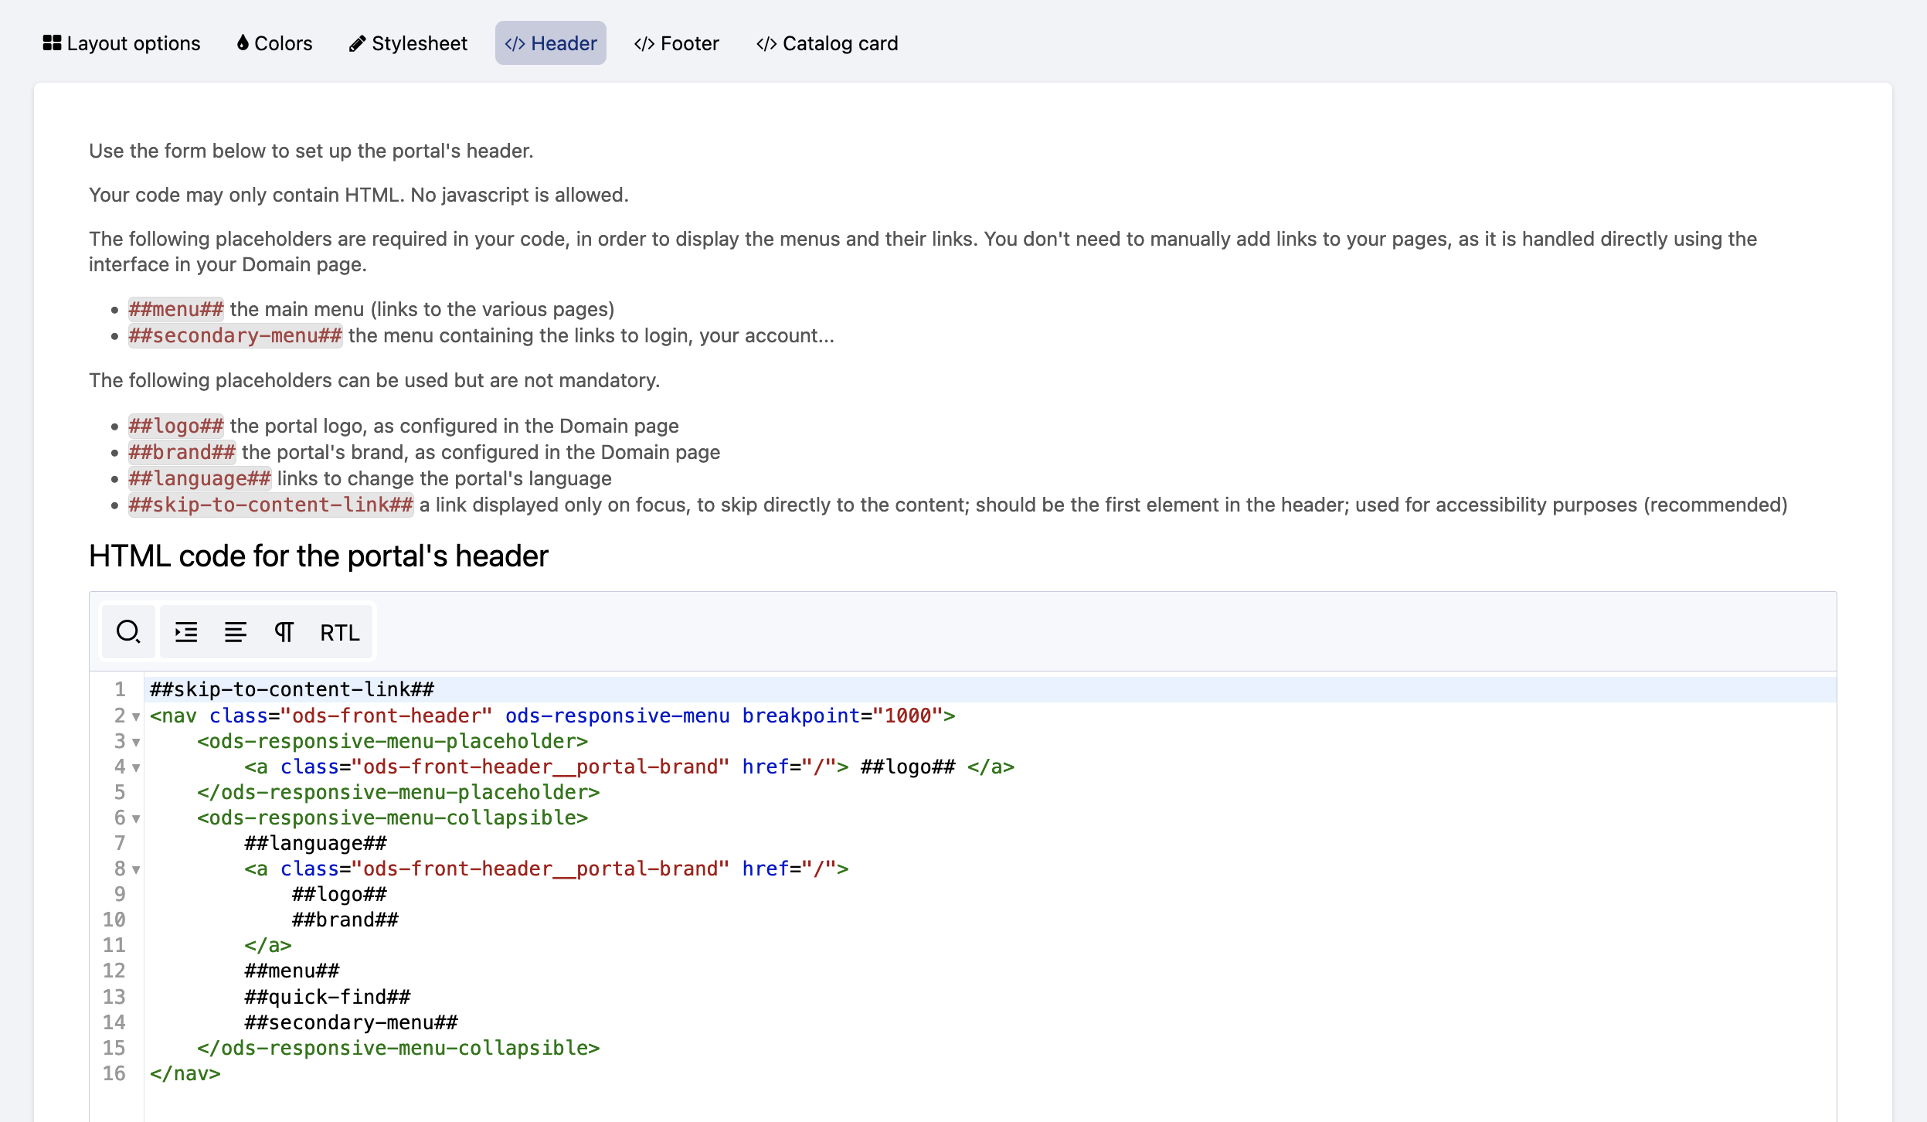Collapse ods-responsive-menu-collapsible block on line 6
The width and height of the screenshot is (1927, 1122).
coord(136,819)
